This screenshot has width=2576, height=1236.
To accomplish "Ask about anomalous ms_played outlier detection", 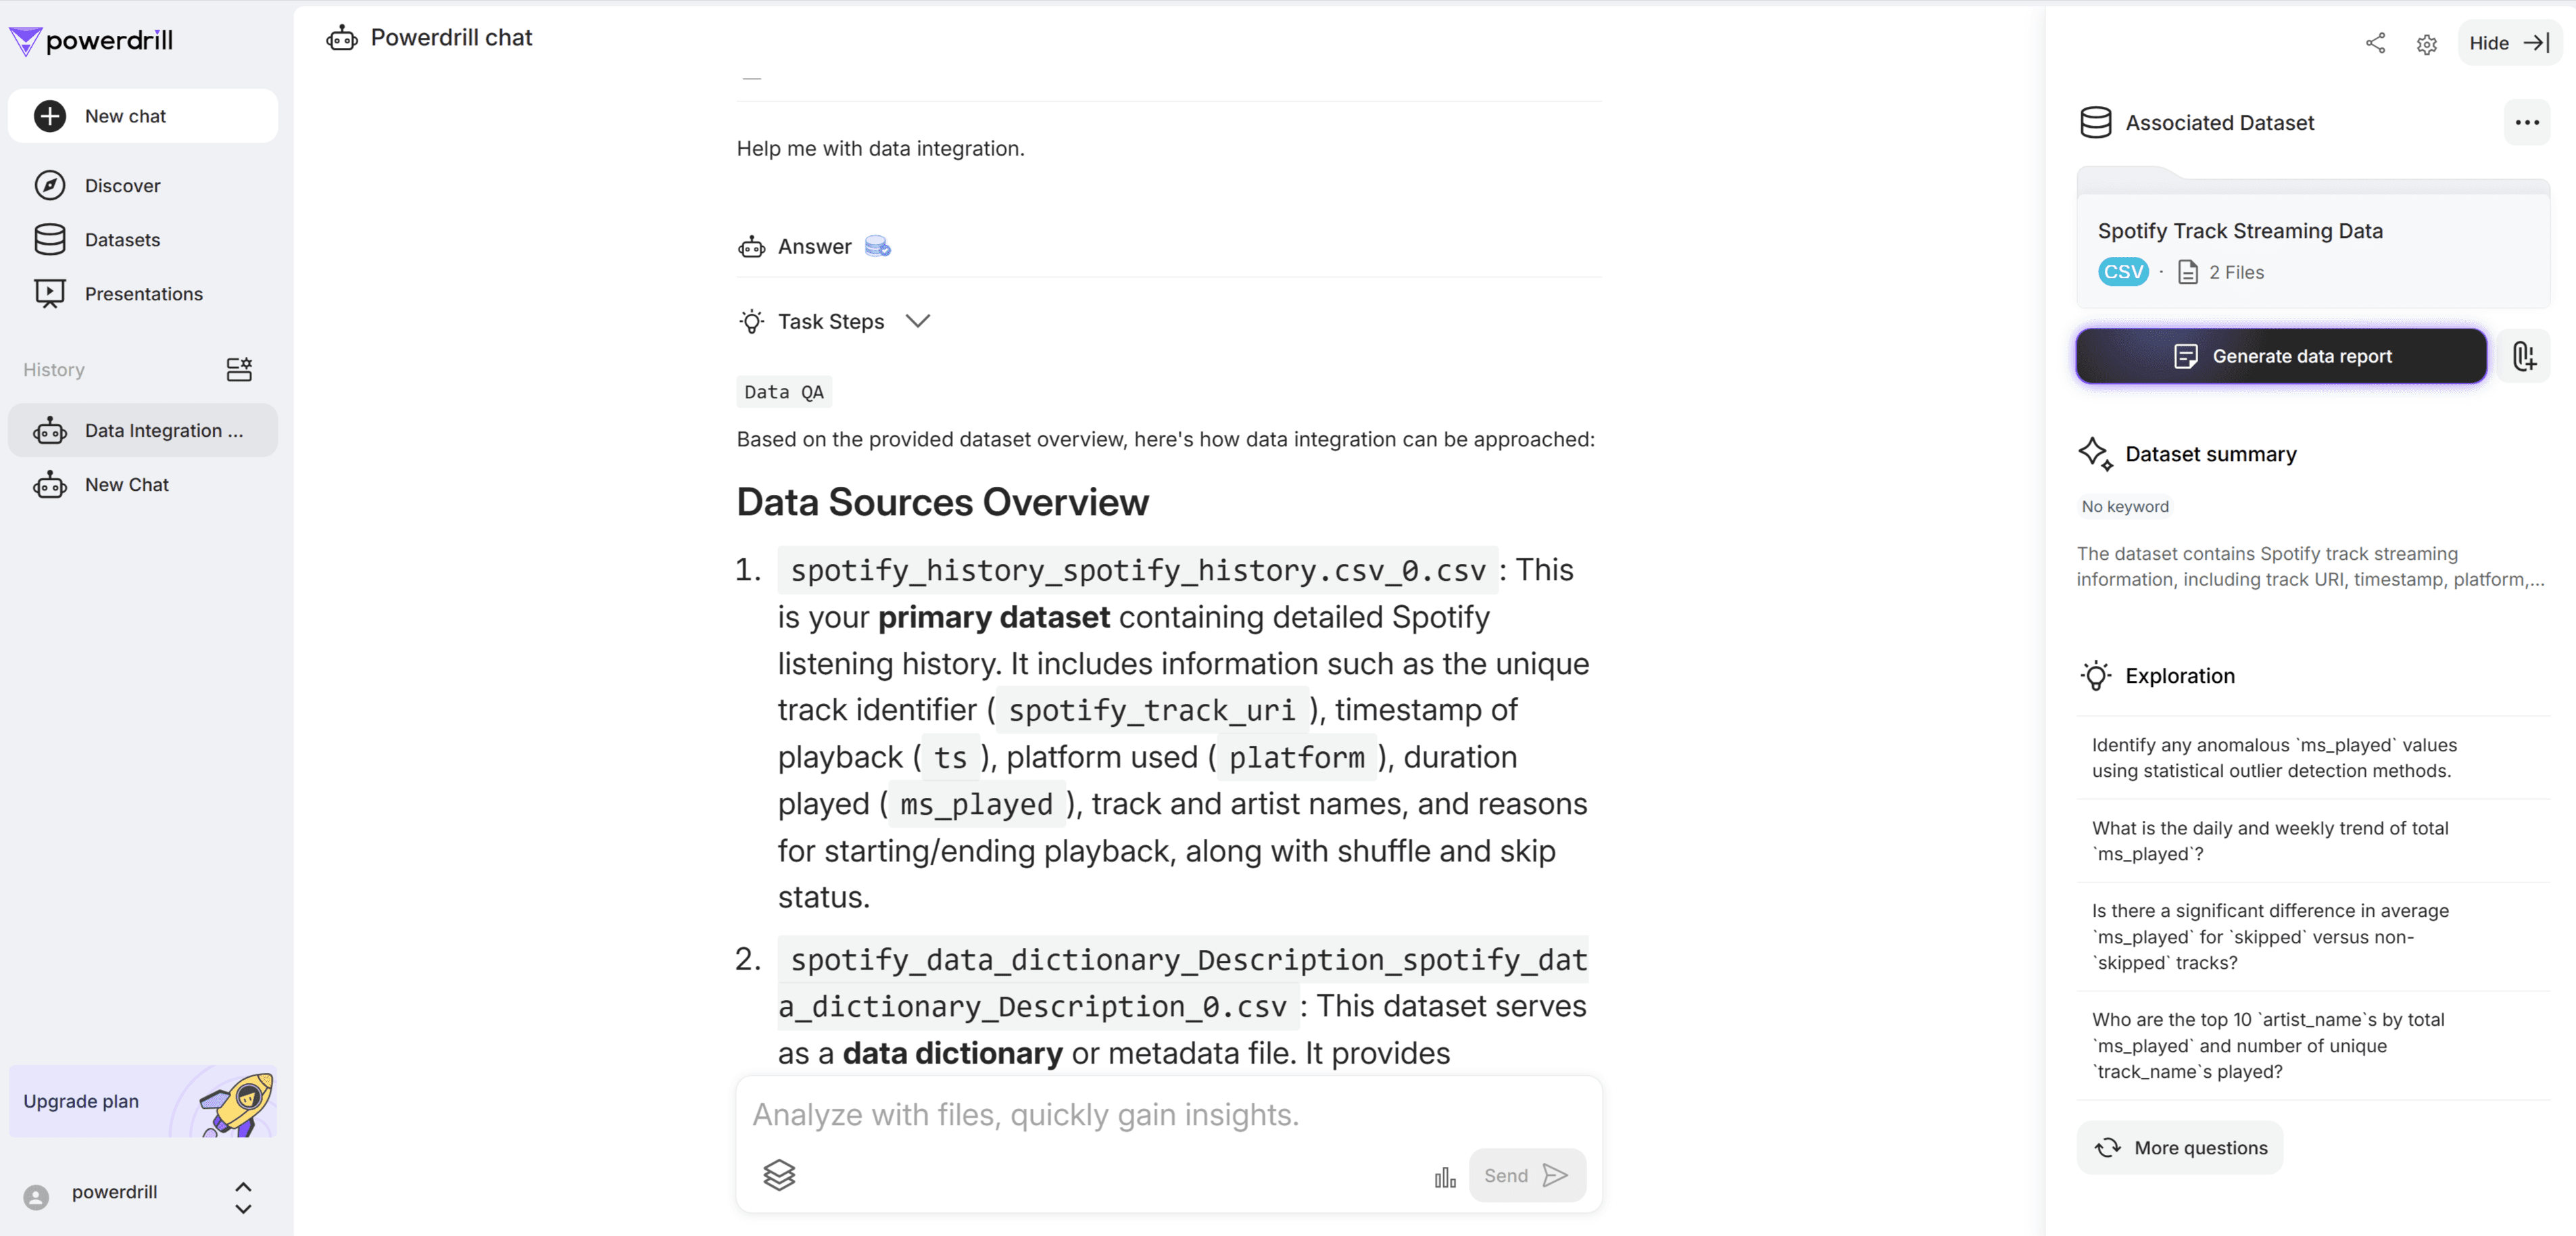I will click(x=2313, y=758).
